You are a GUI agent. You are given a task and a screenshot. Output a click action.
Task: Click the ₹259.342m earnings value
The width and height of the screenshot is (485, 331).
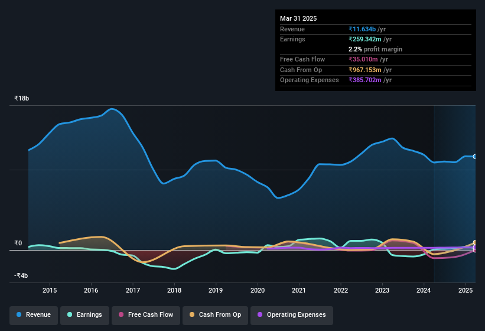coord(364,39)
